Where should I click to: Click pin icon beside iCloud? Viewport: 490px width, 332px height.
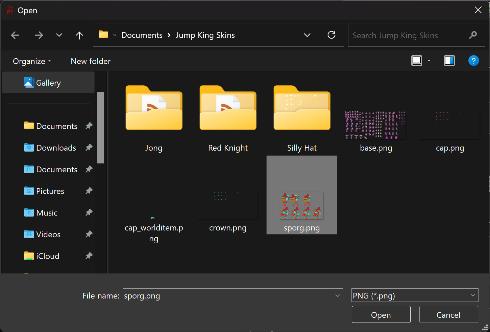(x=89, y=256)
